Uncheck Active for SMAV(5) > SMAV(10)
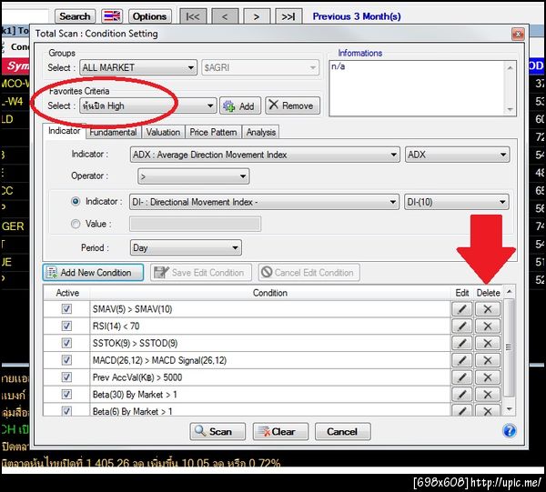 pyautogui.click(x=66, y=308)
